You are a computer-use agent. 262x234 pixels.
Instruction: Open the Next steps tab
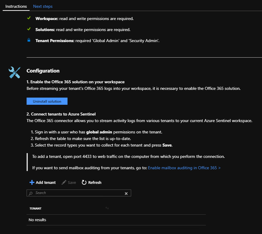[x=43, y=6]
